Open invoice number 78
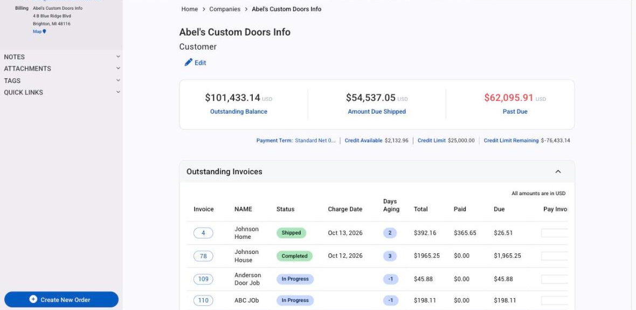This screenshot has width=636, height=310. click(x=203, y=256)
